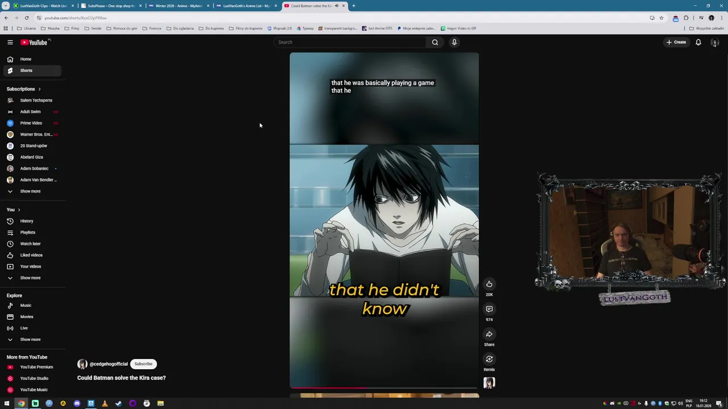Open Adult Swim subscription
The height and width of the screenshot is (409, 728).
(32, 112)
